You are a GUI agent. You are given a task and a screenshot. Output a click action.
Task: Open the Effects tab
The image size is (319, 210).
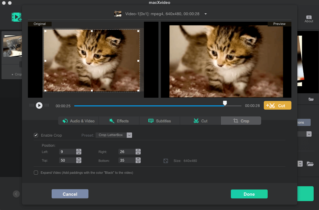(119, 121)
